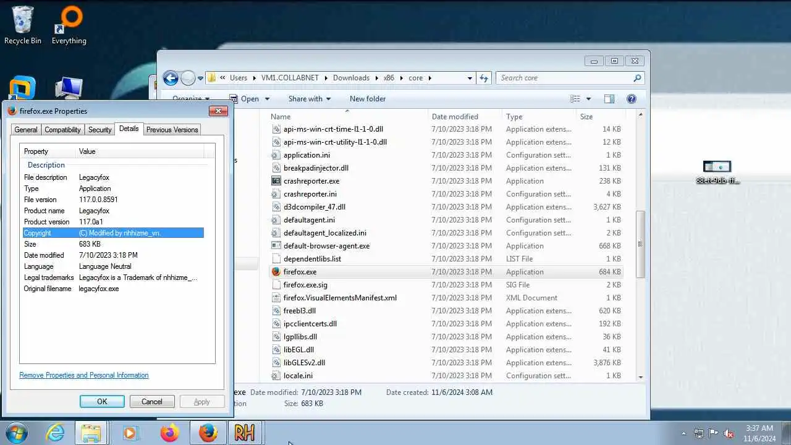
Task: Open the Organize dropdown menu
Action: pos(191,99)
